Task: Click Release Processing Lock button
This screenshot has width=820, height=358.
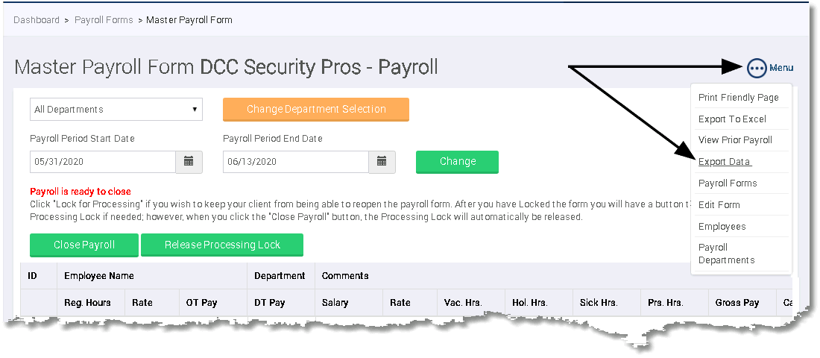Action: click(222, 245)
